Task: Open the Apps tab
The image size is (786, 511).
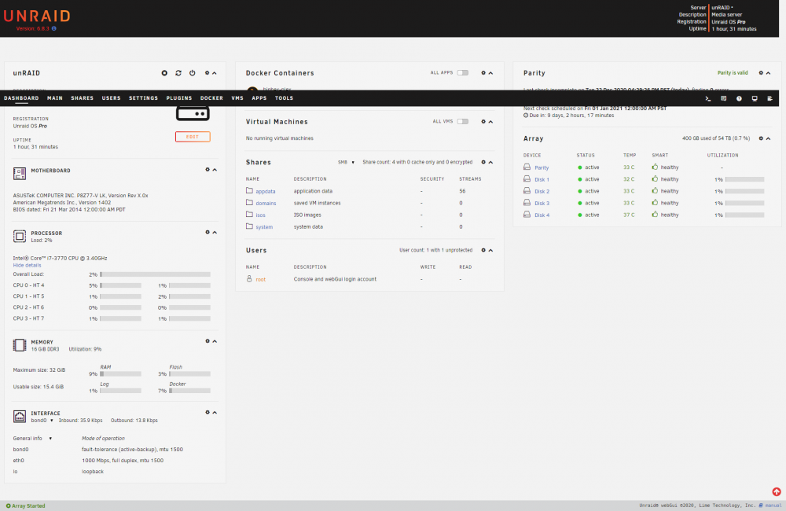Action: point(259,98)
